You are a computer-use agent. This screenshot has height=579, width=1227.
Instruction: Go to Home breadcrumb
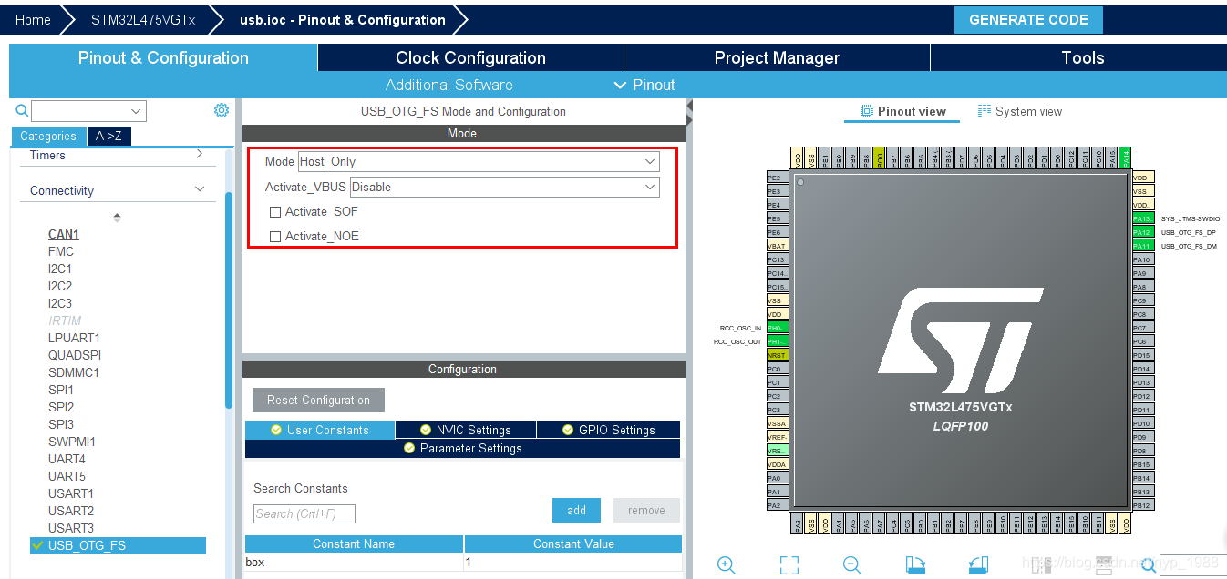point(33,20)
